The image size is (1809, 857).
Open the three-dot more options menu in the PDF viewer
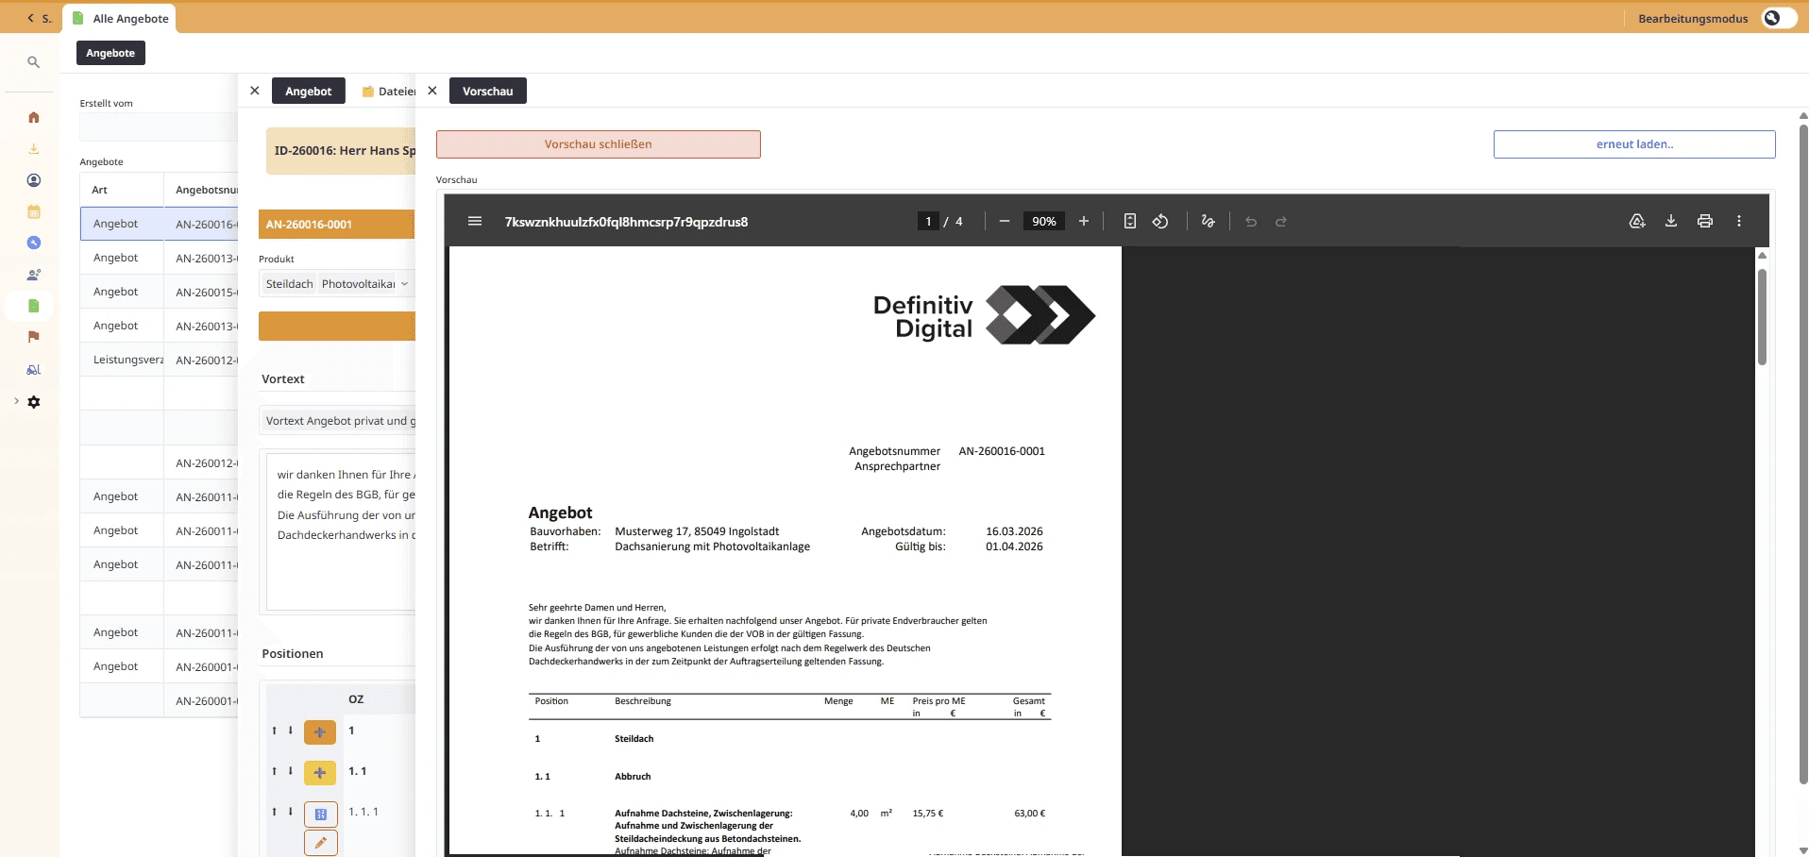[1739, 221]
